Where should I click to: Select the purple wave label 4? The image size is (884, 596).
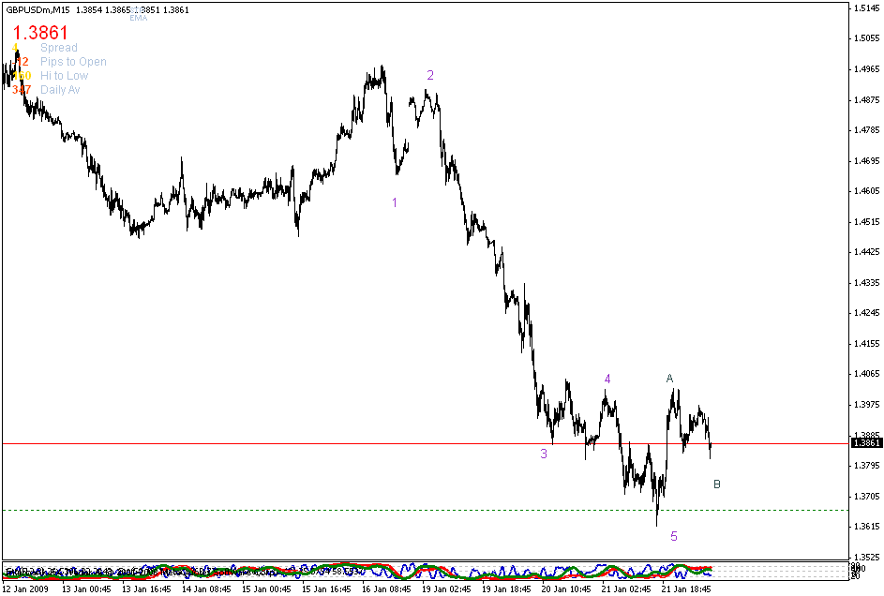click(x=607, y=380)
